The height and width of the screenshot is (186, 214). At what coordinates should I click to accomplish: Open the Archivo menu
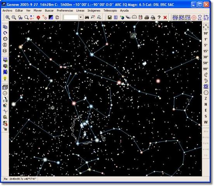(x=7, y=10)
